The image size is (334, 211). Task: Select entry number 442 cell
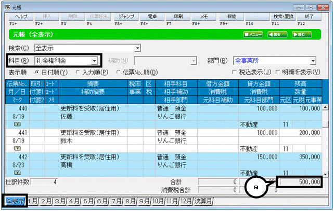(18, 157)
